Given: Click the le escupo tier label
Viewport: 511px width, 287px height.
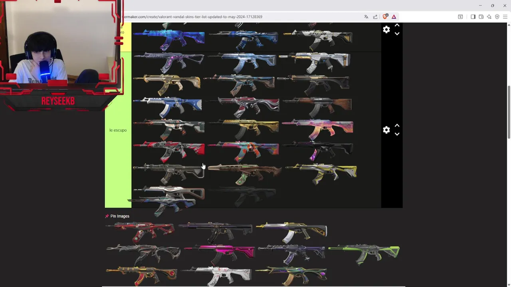Looking at the screenshot, I should click(118, 130).
